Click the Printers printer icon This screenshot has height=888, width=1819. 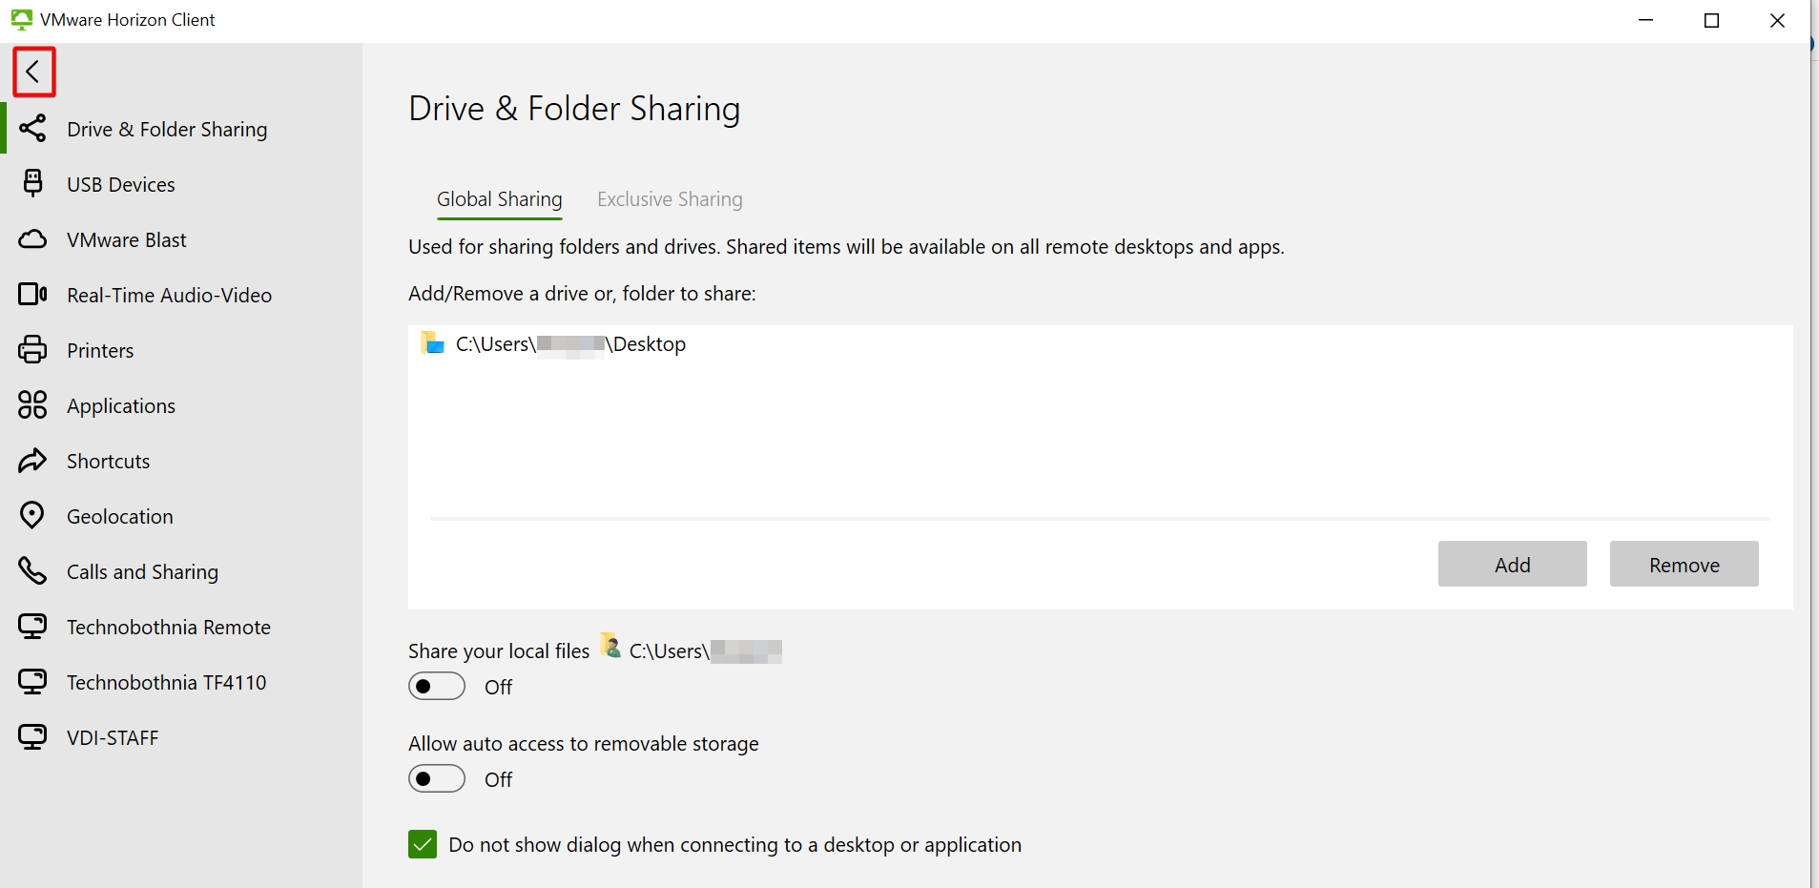[x=32, y=349]
